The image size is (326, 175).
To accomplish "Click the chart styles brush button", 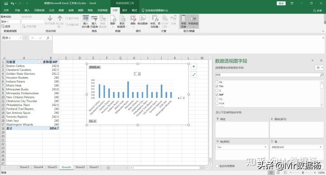I will coord(194,74).
